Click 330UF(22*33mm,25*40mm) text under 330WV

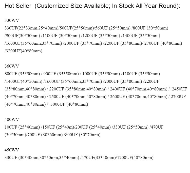[x=31, y=28]
